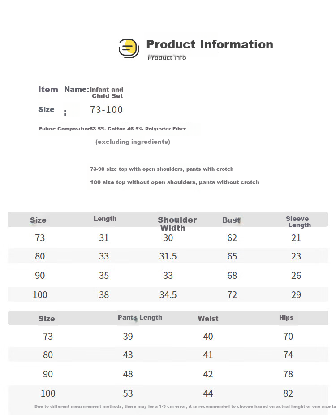This screenshot has width=336, height=415.
Task: Click the Pants Length column header
Action: point(140,317)
